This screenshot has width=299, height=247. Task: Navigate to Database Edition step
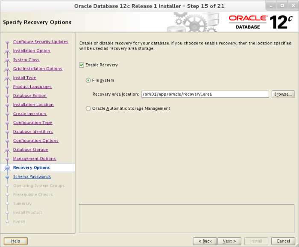[x=30, y=96]
